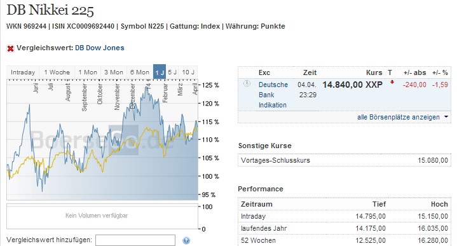The height and width of the screenshot is (246, 457).
Task: Click the time stamp 04.04. 23:29
Action: [x=307, y=90]
